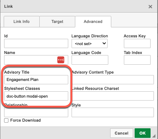
Task: Cancel the Link dialog
Action: pyautogui.click(x=122, y=133)
